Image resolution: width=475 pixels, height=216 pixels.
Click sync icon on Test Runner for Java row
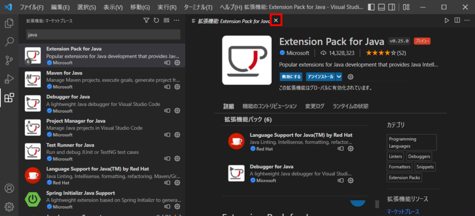pyautogui.click(x=167, y=159)
